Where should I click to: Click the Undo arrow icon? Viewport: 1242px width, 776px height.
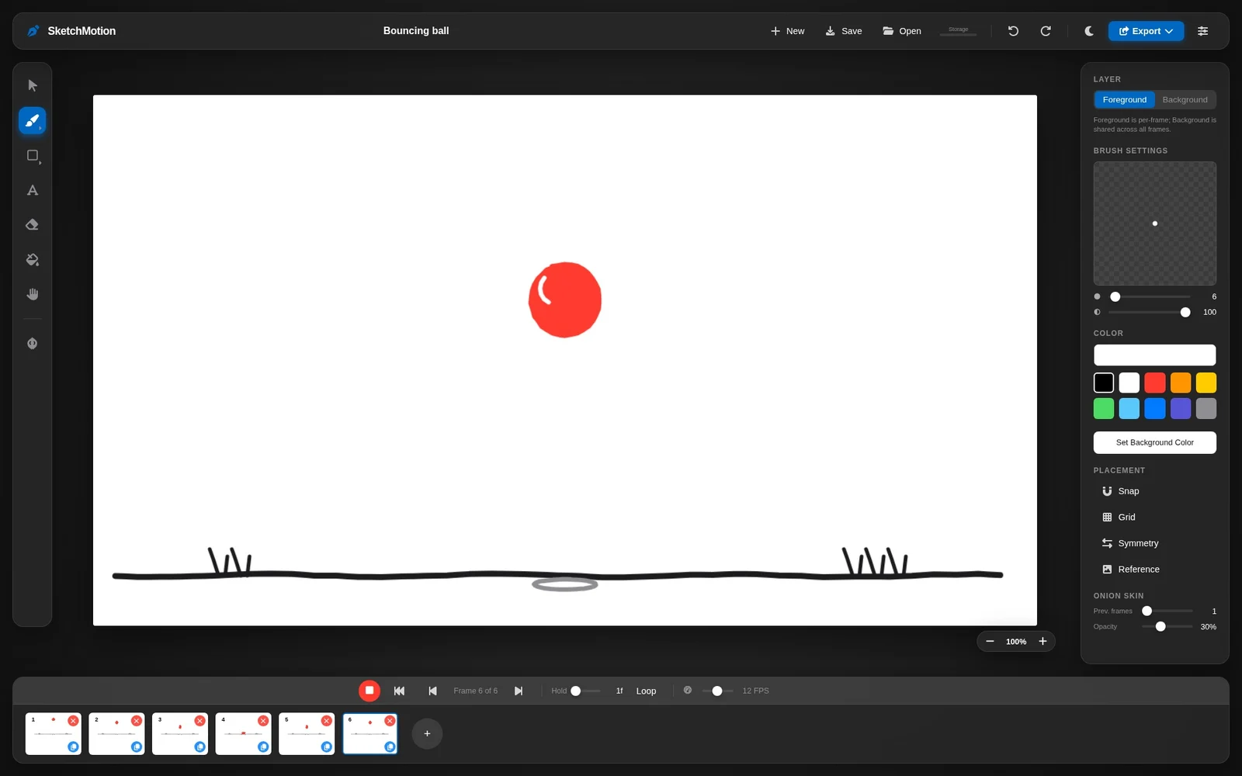1013,31
